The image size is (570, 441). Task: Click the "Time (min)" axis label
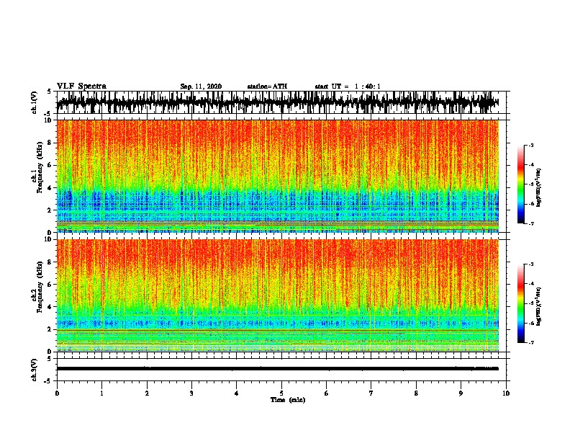click(288, 400)
